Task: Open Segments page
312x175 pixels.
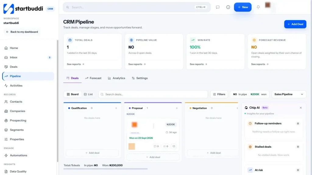Action: point(28,130)
